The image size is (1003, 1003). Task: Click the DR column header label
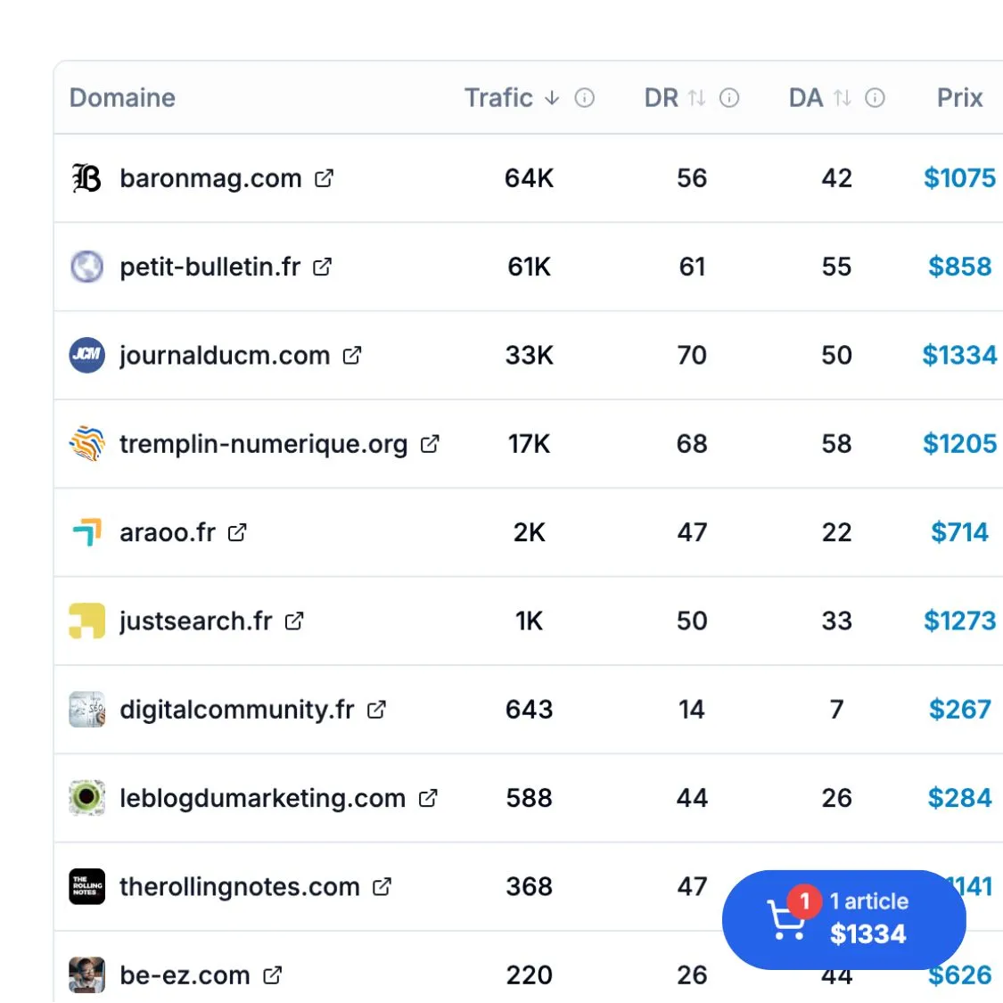point(662,98)
